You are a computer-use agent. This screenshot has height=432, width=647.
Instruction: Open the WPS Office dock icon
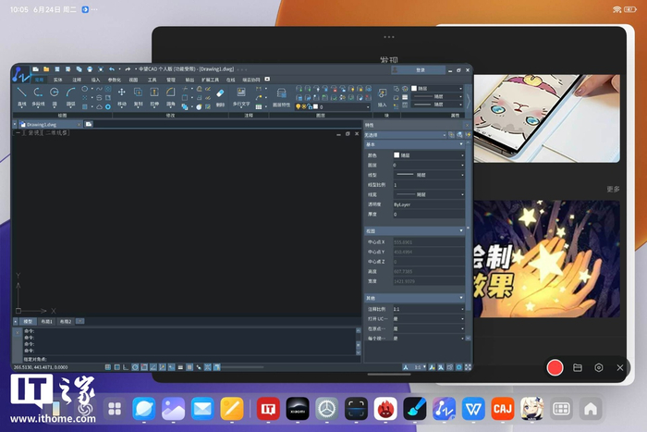473,408
